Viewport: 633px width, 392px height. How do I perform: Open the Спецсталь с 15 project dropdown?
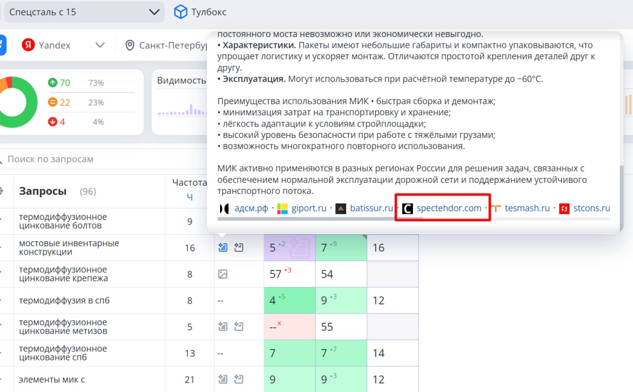tap(84, 12)
